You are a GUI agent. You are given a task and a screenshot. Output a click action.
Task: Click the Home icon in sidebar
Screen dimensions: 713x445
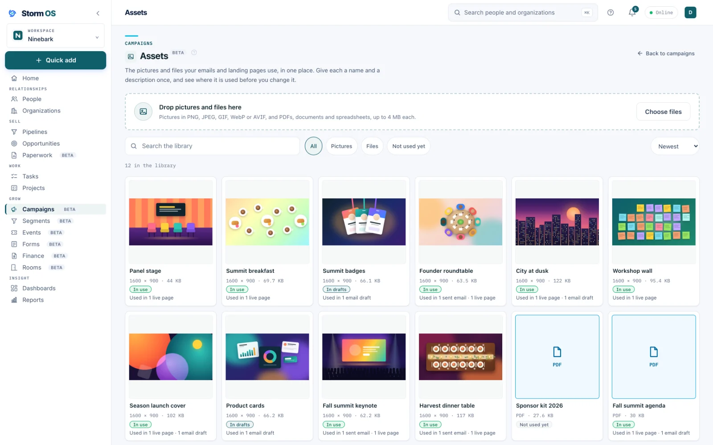[14, 78]
